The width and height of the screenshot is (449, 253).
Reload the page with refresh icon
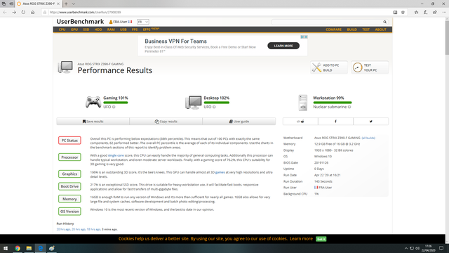tap(23, 13)
